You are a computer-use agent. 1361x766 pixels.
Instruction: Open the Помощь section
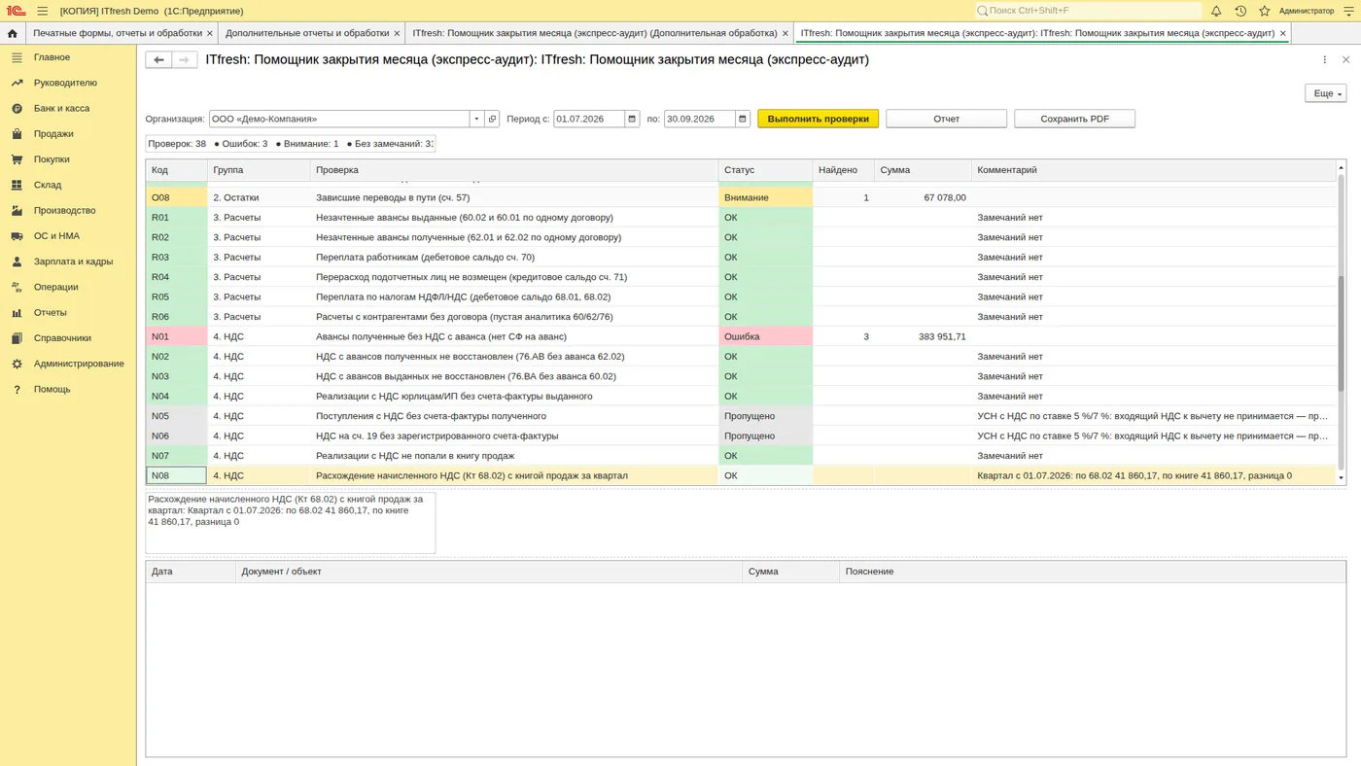point(52,389)
